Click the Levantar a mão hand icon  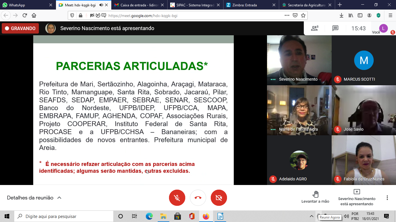pyautogui.click(x=315, y=194)
